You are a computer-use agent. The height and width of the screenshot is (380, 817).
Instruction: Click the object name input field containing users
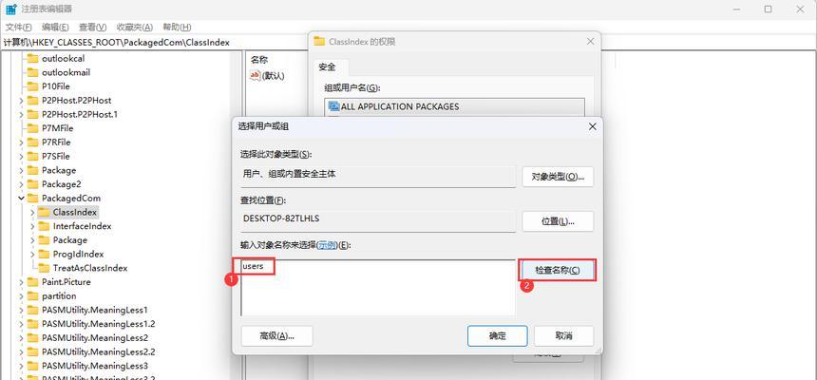click(x=378, y=288)
